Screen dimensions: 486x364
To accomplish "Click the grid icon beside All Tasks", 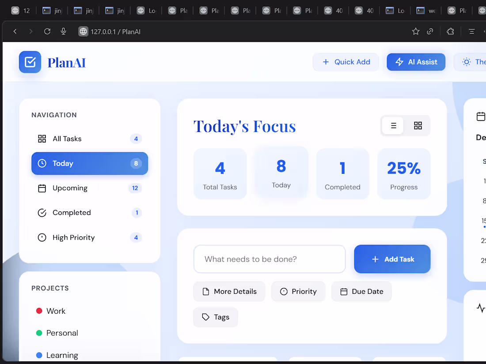I will click(x=42, y=139).
